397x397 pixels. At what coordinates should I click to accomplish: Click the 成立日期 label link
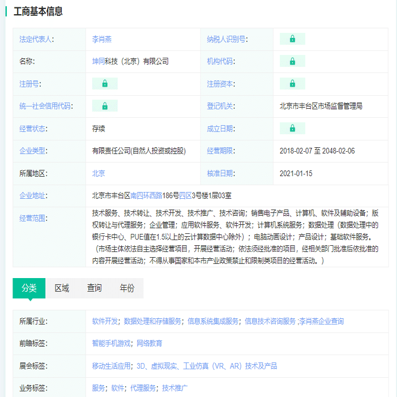220,129
